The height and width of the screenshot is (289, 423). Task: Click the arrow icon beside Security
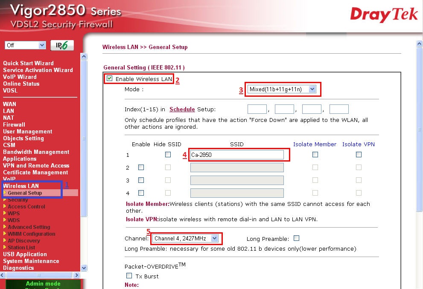(x=5, y=199)
